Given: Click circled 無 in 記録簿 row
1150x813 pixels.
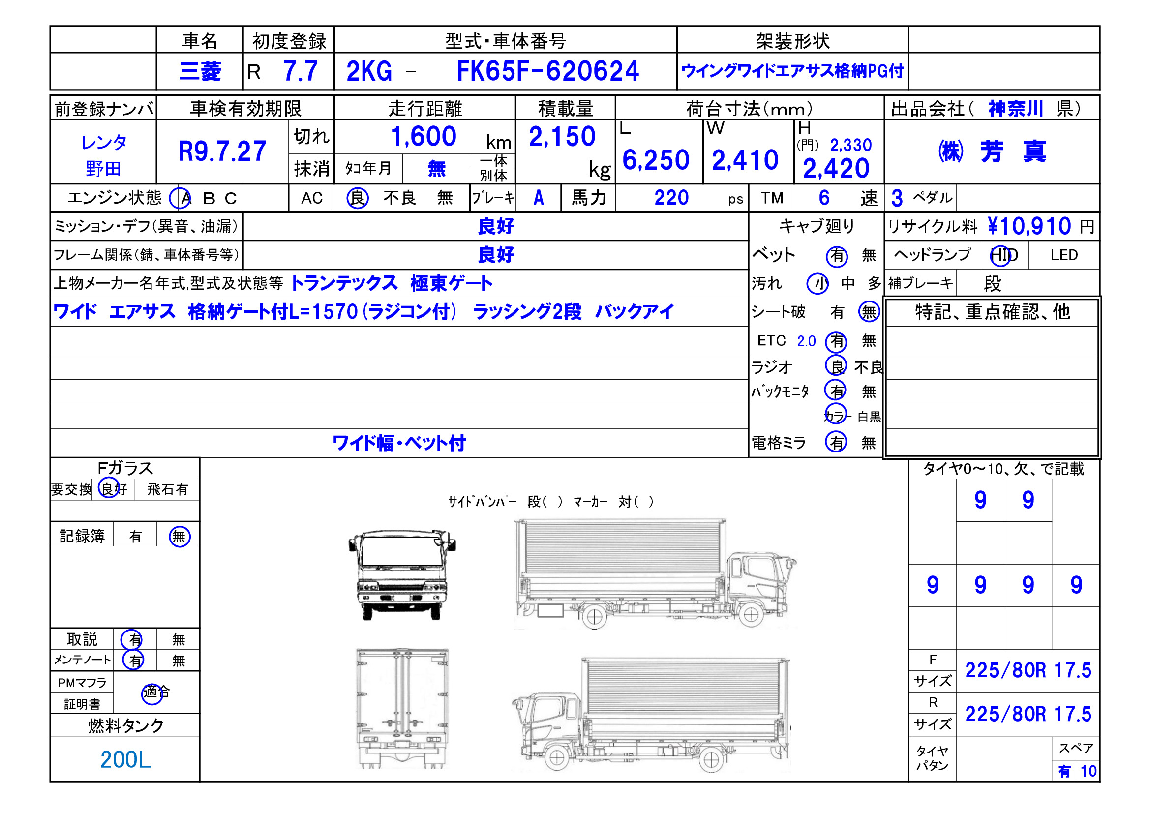Looking at the screenshot, I should coord(179,537).
